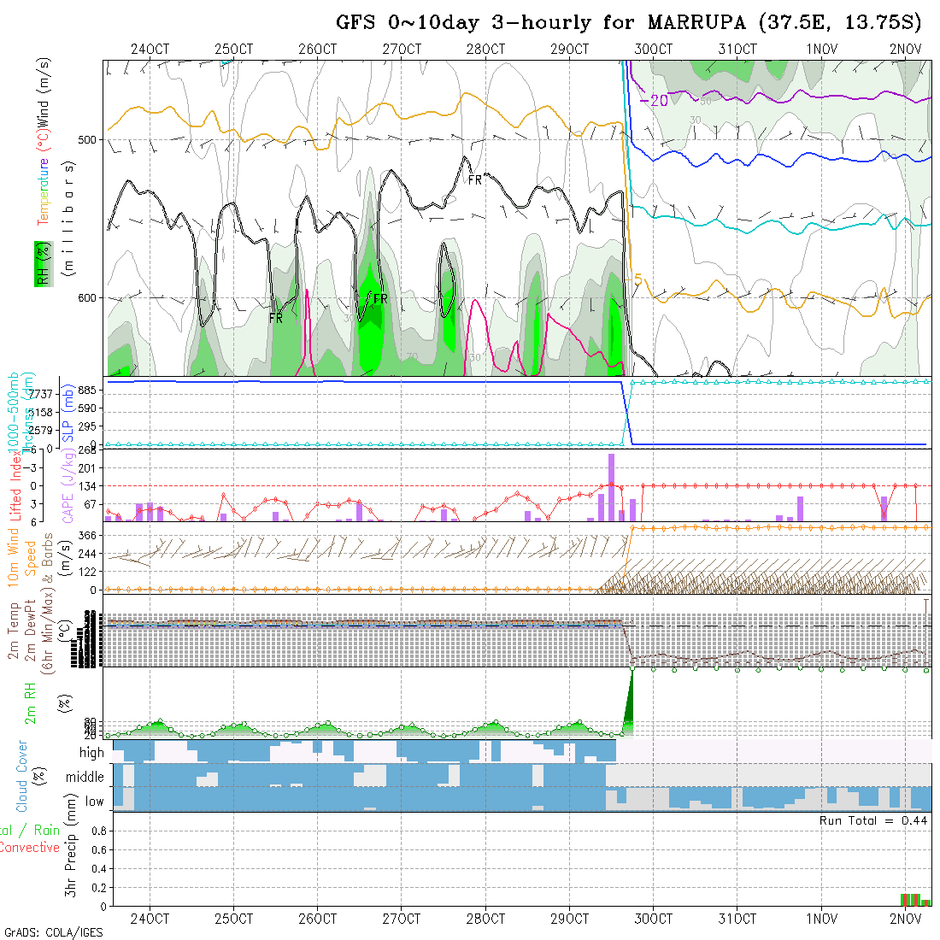Select the 'middle' cloud cover row label
The width and height of the screenshot is (940, 940).
[85, 778]
